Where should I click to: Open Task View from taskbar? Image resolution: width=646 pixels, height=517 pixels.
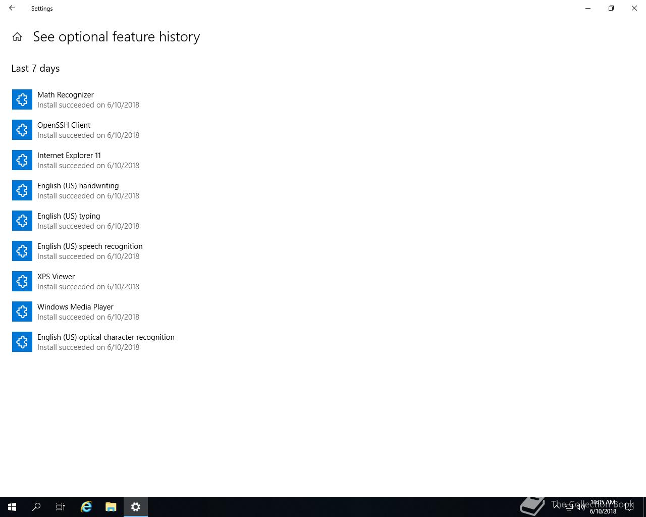(61, 507)
